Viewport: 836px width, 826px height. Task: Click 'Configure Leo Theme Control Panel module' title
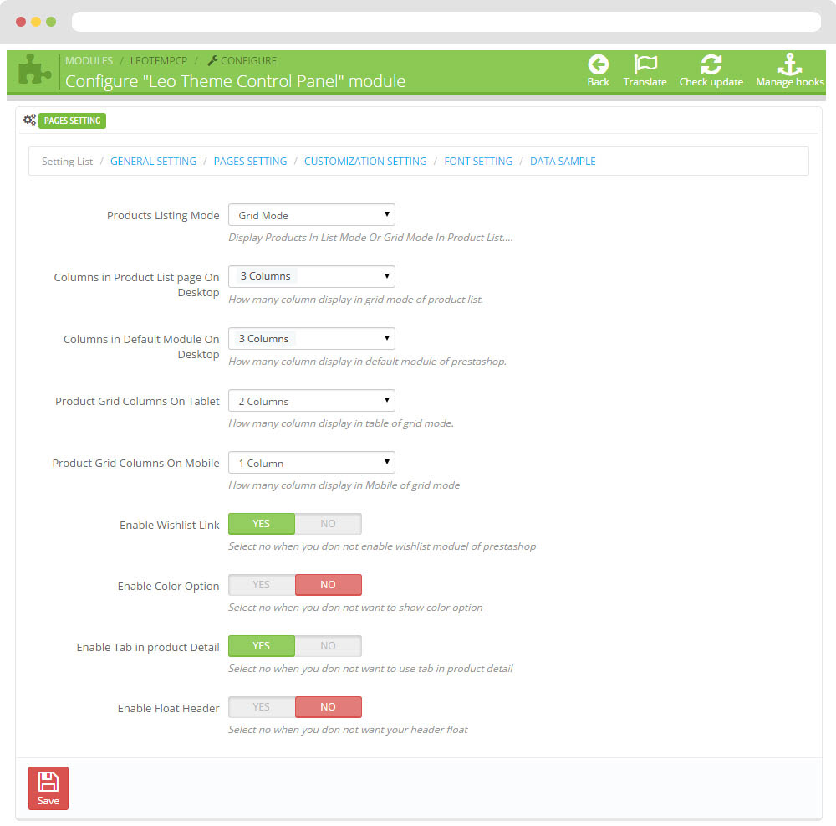coord(235,81)
